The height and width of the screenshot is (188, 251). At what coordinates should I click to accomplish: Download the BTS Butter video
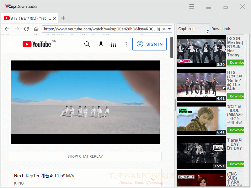236,96
